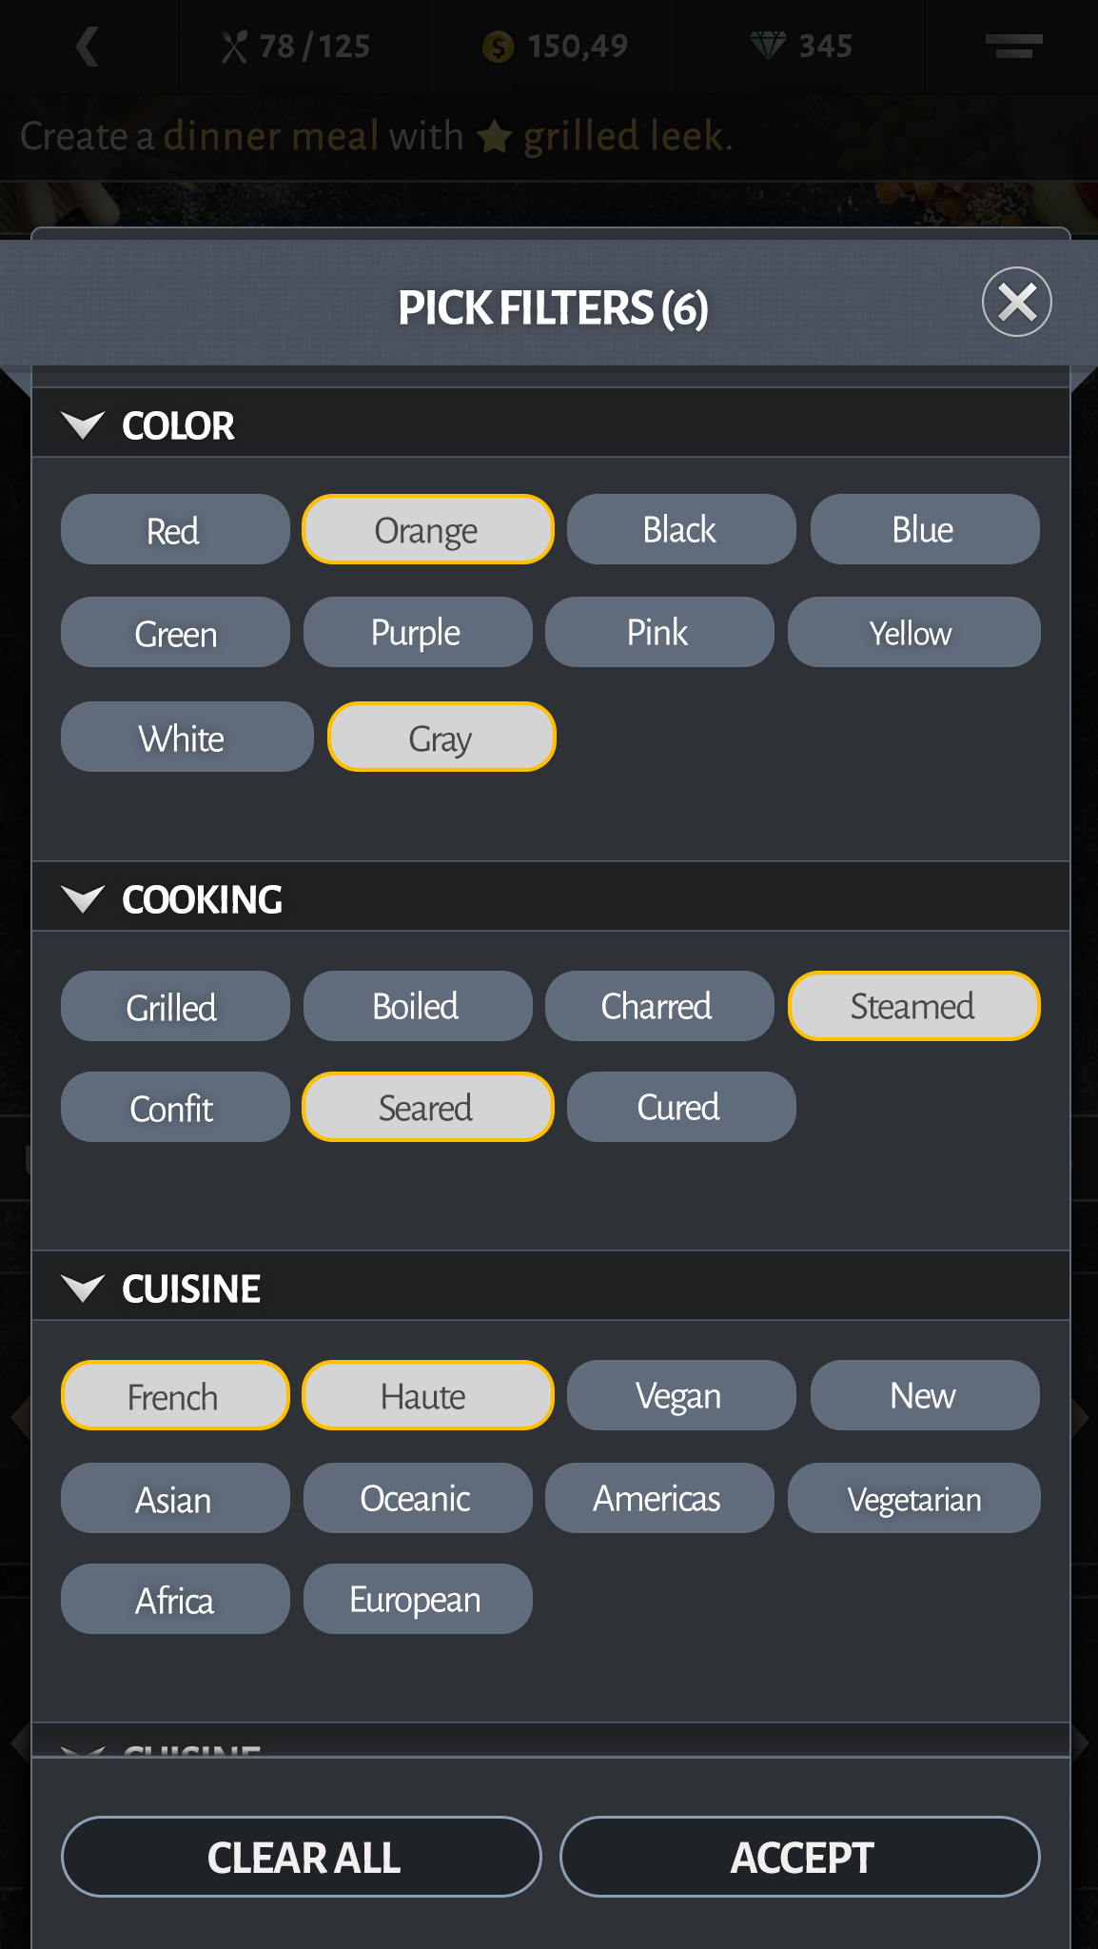Collapse the Cooking section
Screen dimensions: 1098x1949
point(83,898)
